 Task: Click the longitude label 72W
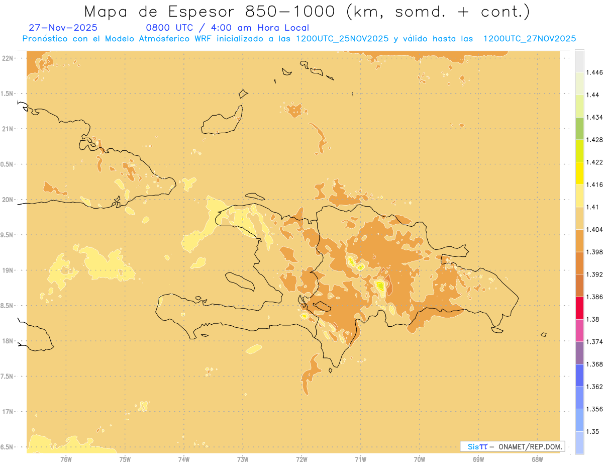[301, 459]
